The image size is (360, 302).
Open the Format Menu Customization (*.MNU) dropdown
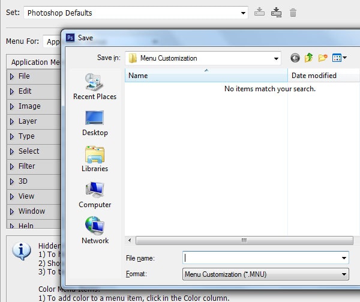pyautogui.click(x=266, y=274)
